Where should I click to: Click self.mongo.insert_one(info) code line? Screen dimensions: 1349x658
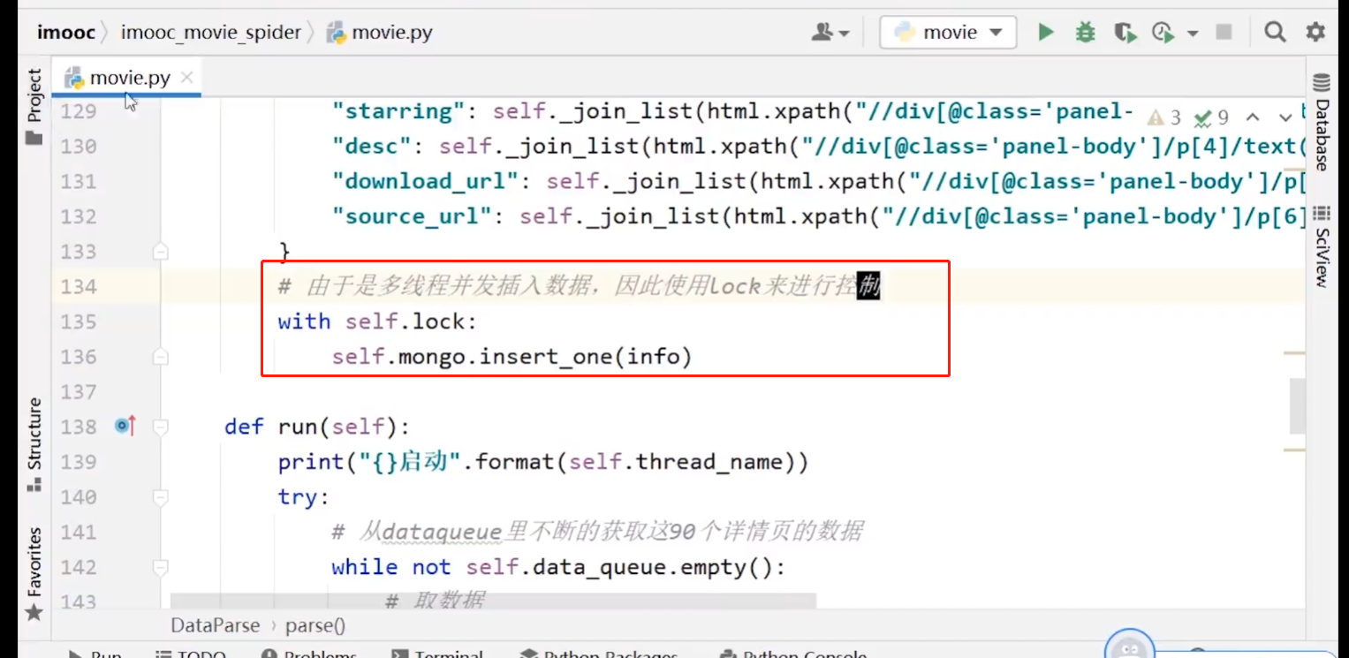512,357
